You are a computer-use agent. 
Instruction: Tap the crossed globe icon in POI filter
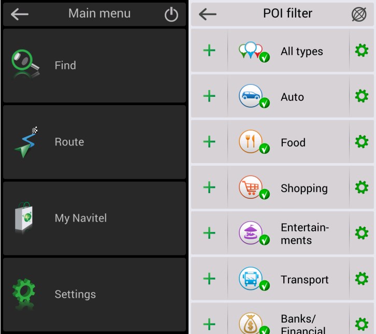pos(359,14)
